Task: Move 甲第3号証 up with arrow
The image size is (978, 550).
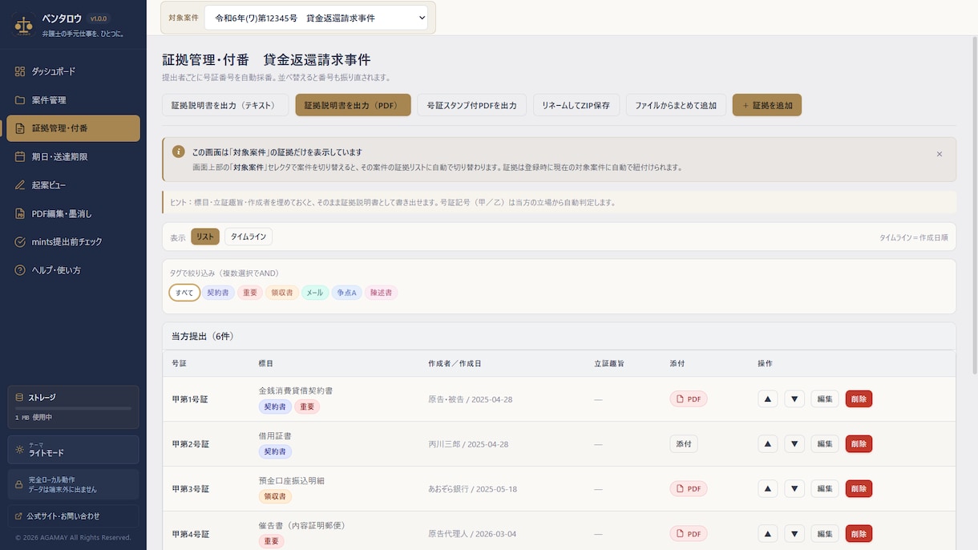Action: point(767,488)
